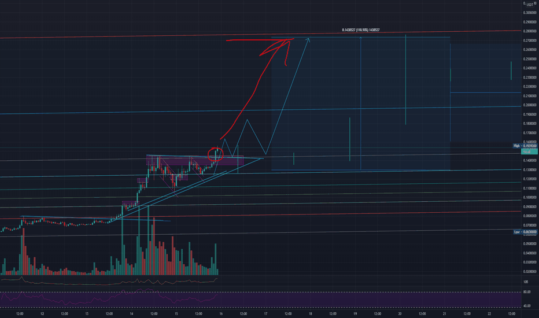Click the 0.0700000 price axis value
Viewport: 539px width, 318px height.
[530, 225]
